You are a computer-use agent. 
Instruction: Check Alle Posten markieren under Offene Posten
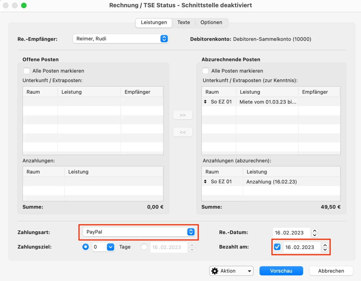click(x=27, y=71)
